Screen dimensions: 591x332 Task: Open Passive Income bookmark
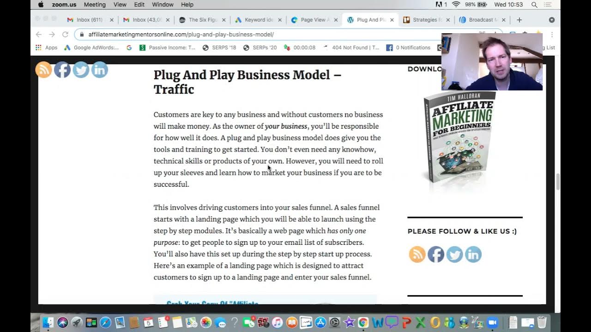(167, 47)
